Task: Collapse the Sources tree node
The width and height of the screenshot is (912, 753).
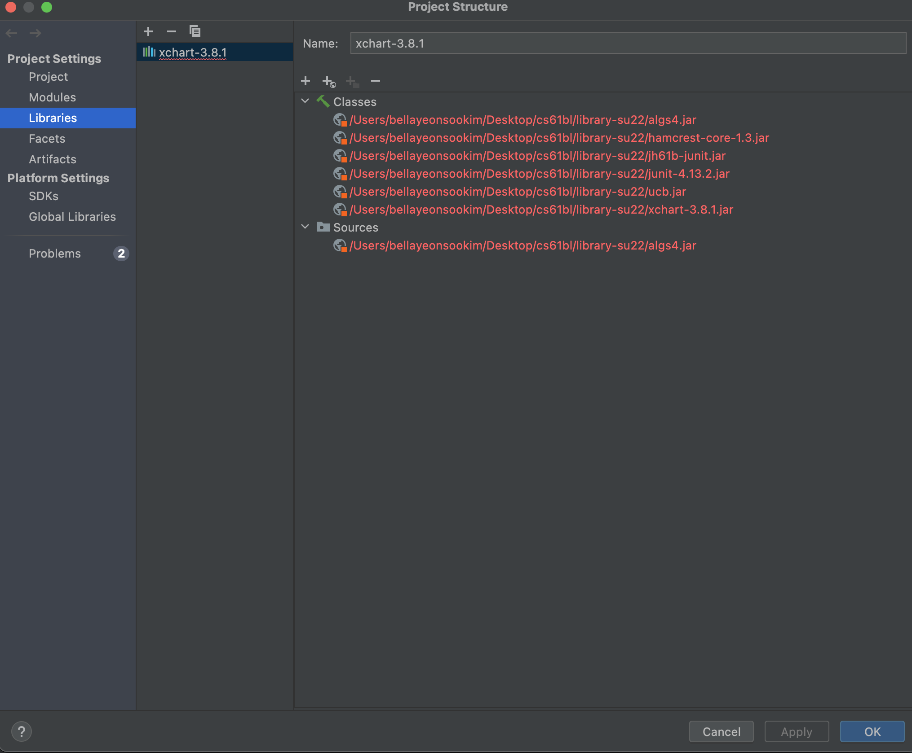Action: (x=305, y=227)
